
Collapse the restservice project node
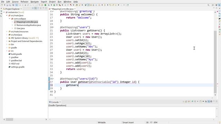(4, 12)
